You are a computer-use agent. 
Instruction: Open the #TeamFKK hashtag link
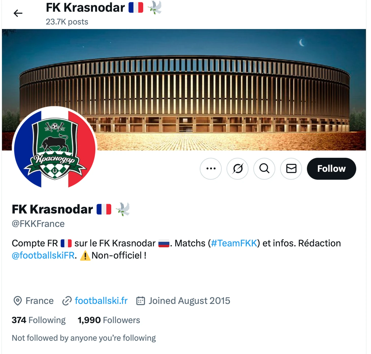point(234,243)
